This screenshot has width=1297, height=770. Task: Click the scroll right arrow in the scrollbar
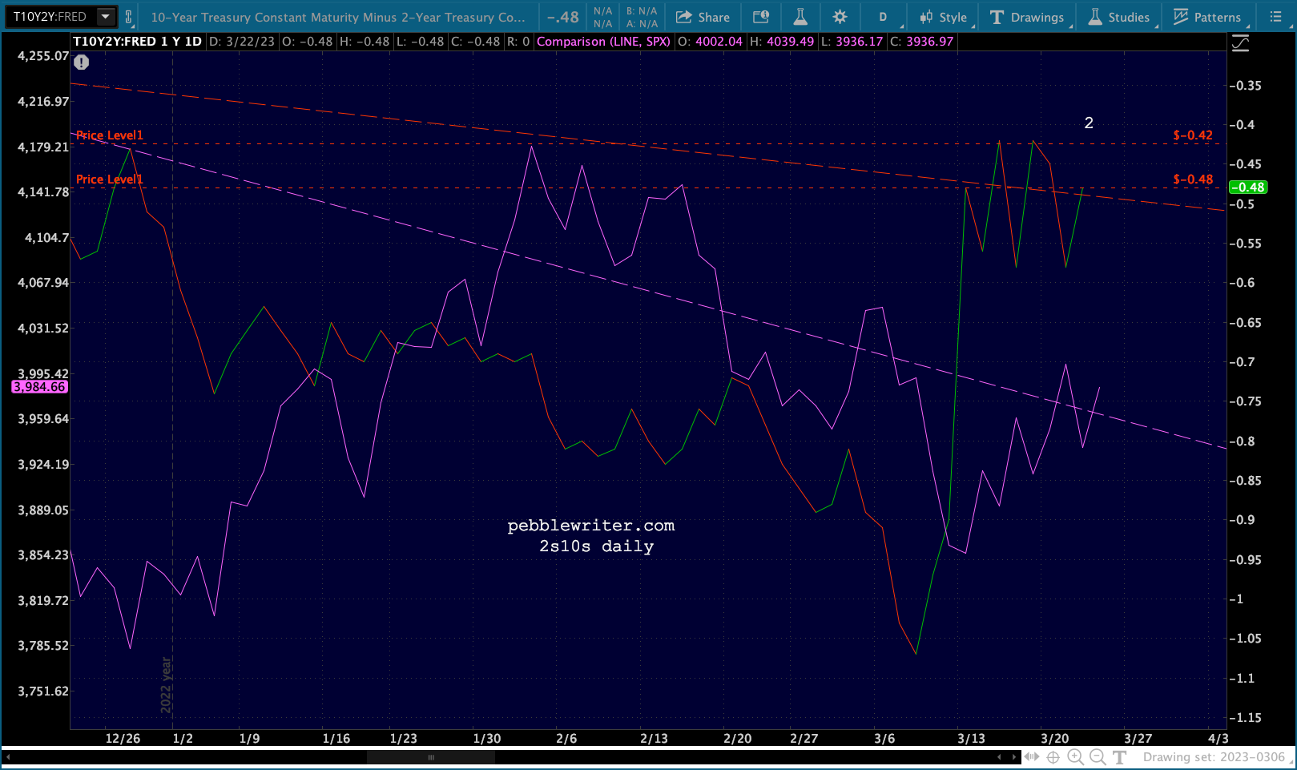click(x=1014, y=757)
